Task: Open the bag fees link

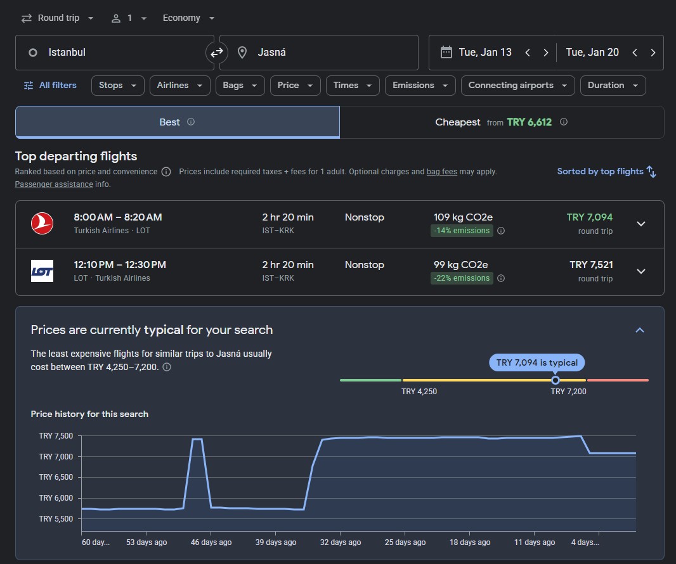Action: pyautogui.click(x=441, y=172)
